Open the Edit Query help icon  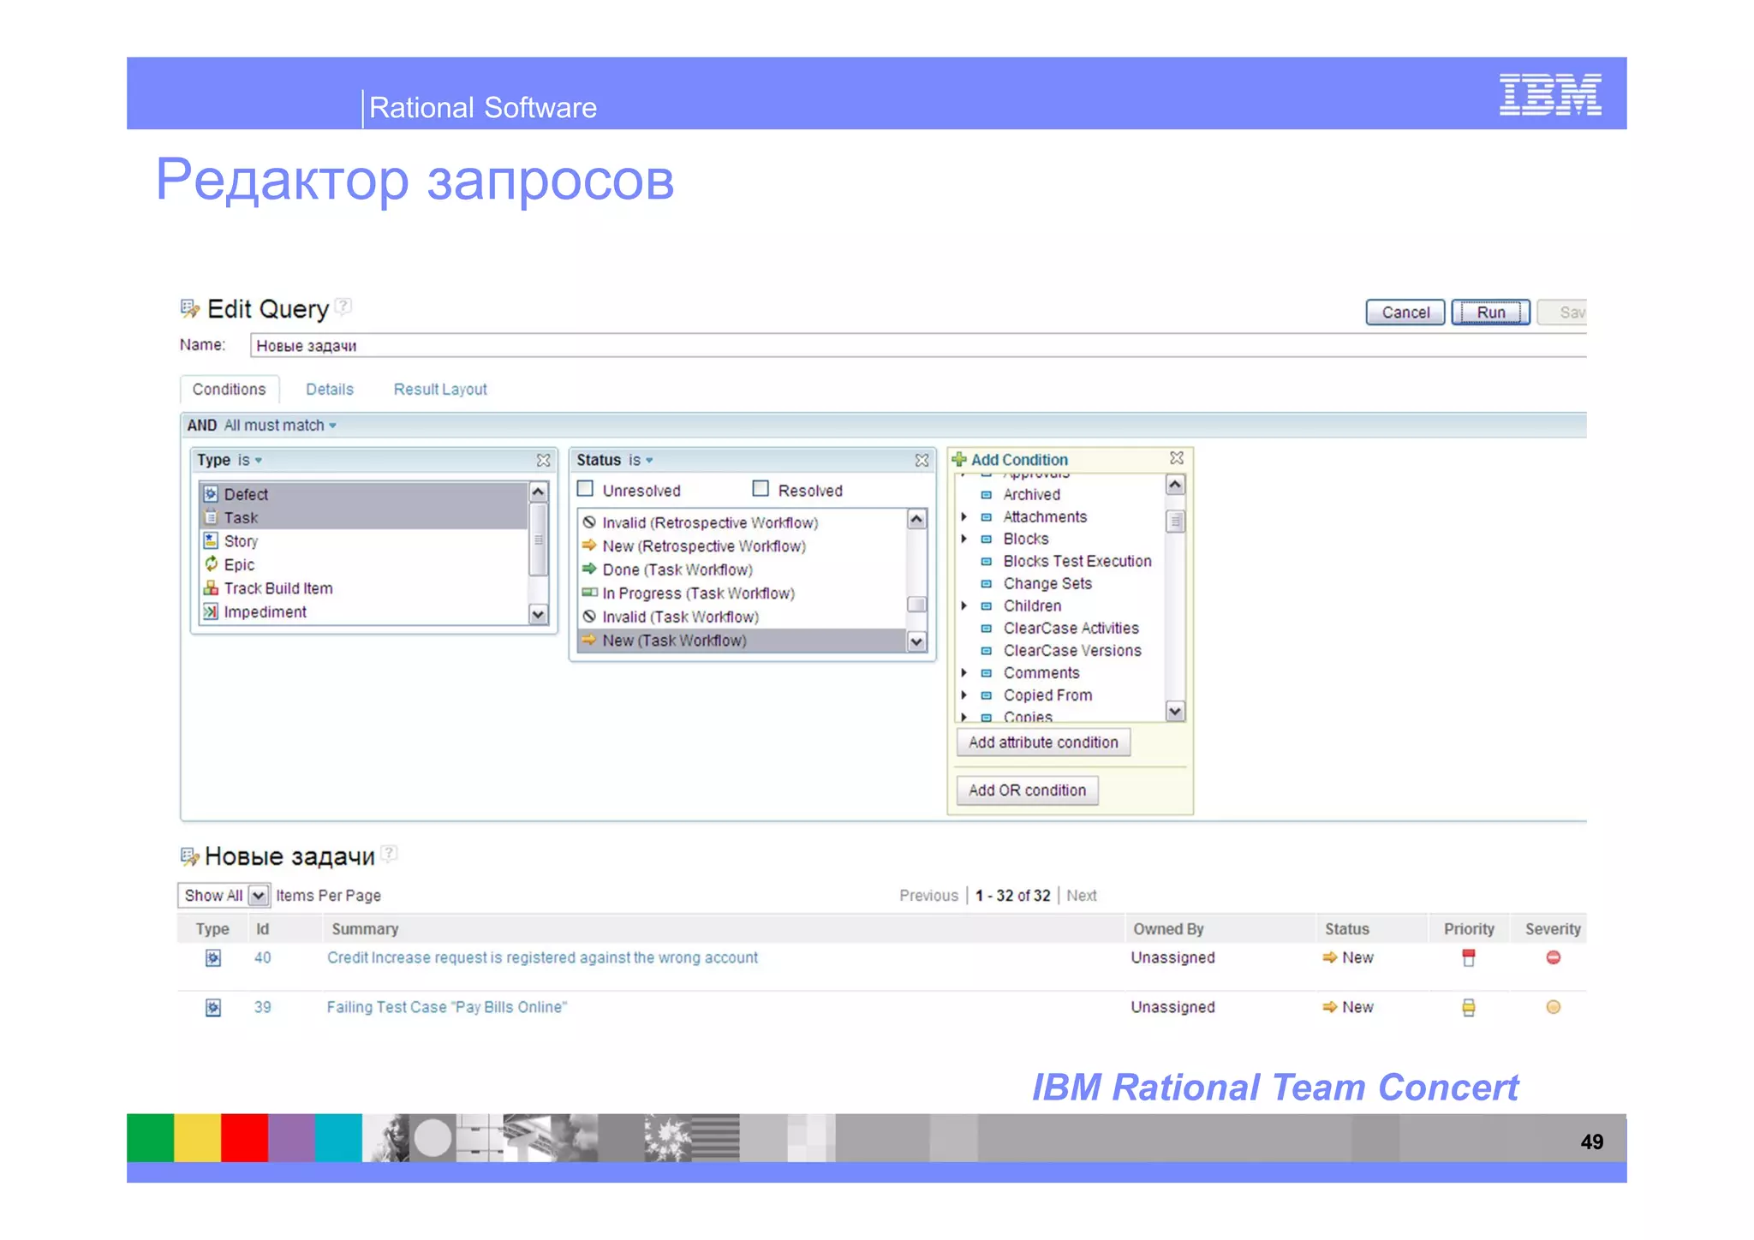343,306
